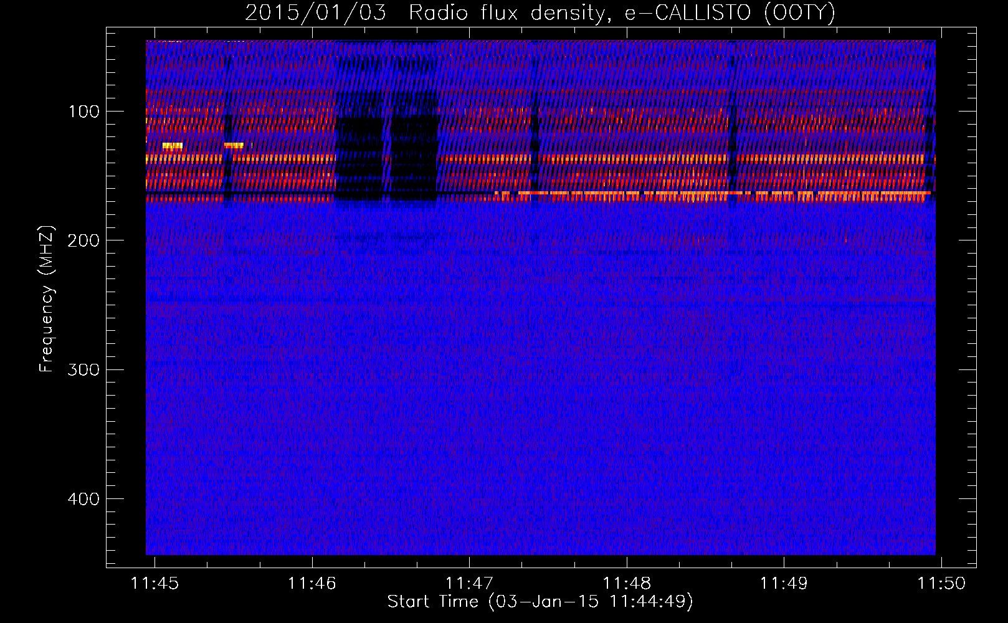Click the plot title '2015/01/03 Radio flux density, e-CALLISTO (OOTY)'
The image size is (1008, 623).
540,13
